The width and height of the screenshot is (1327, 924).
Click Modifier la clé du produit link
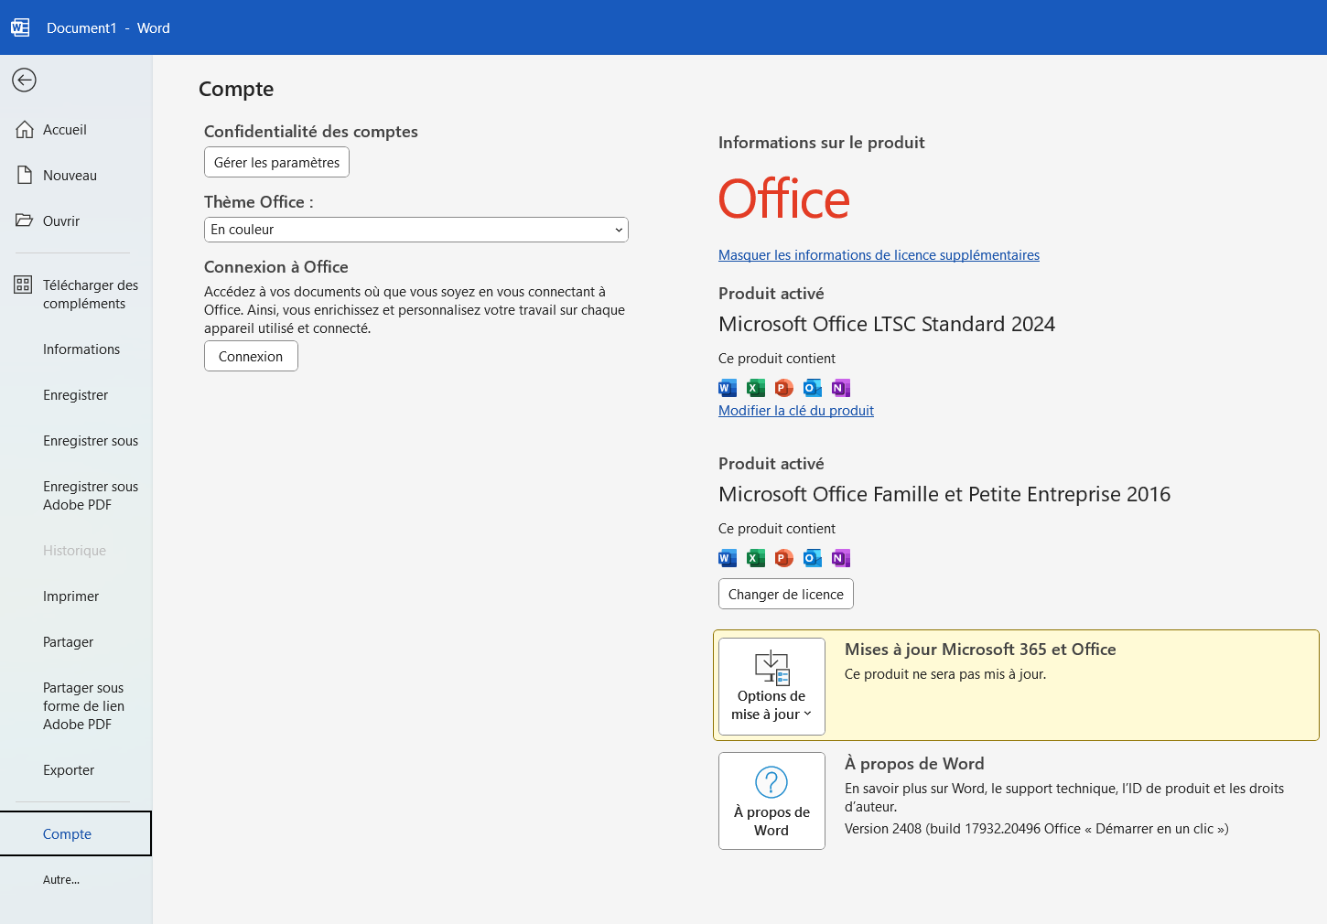[796, 411]
